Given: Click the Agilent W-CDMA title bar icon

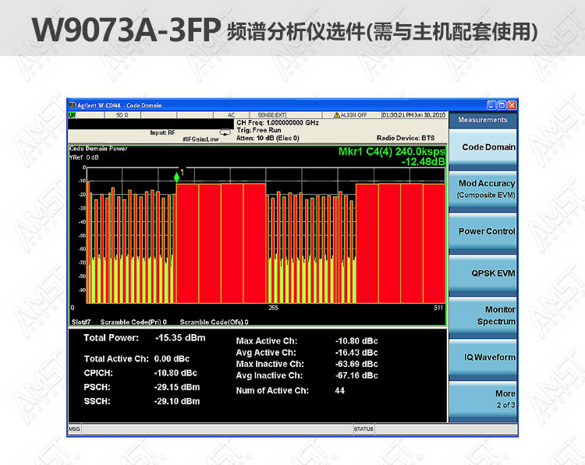Looking at the screenshot, I should 72,105.
